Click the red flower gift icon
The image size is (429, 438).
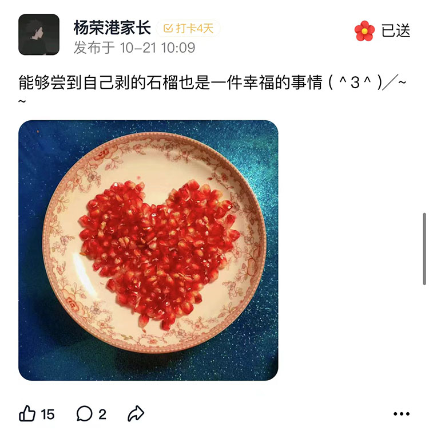point(364,31)
